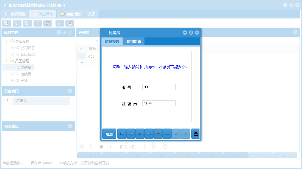Switch to the 使用指南 tab in the dialog
The height and width of the screenshot is (169, 302).
click(x=134, y=42)
